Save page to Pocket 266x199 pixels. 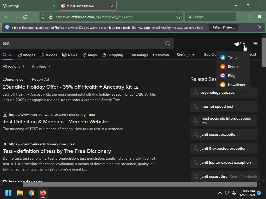[250, 17]
